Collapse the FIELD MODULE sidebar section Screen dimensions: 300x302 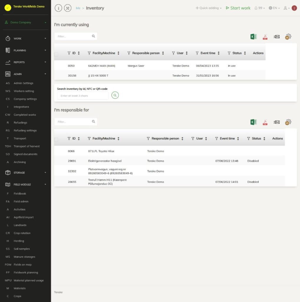26,184
